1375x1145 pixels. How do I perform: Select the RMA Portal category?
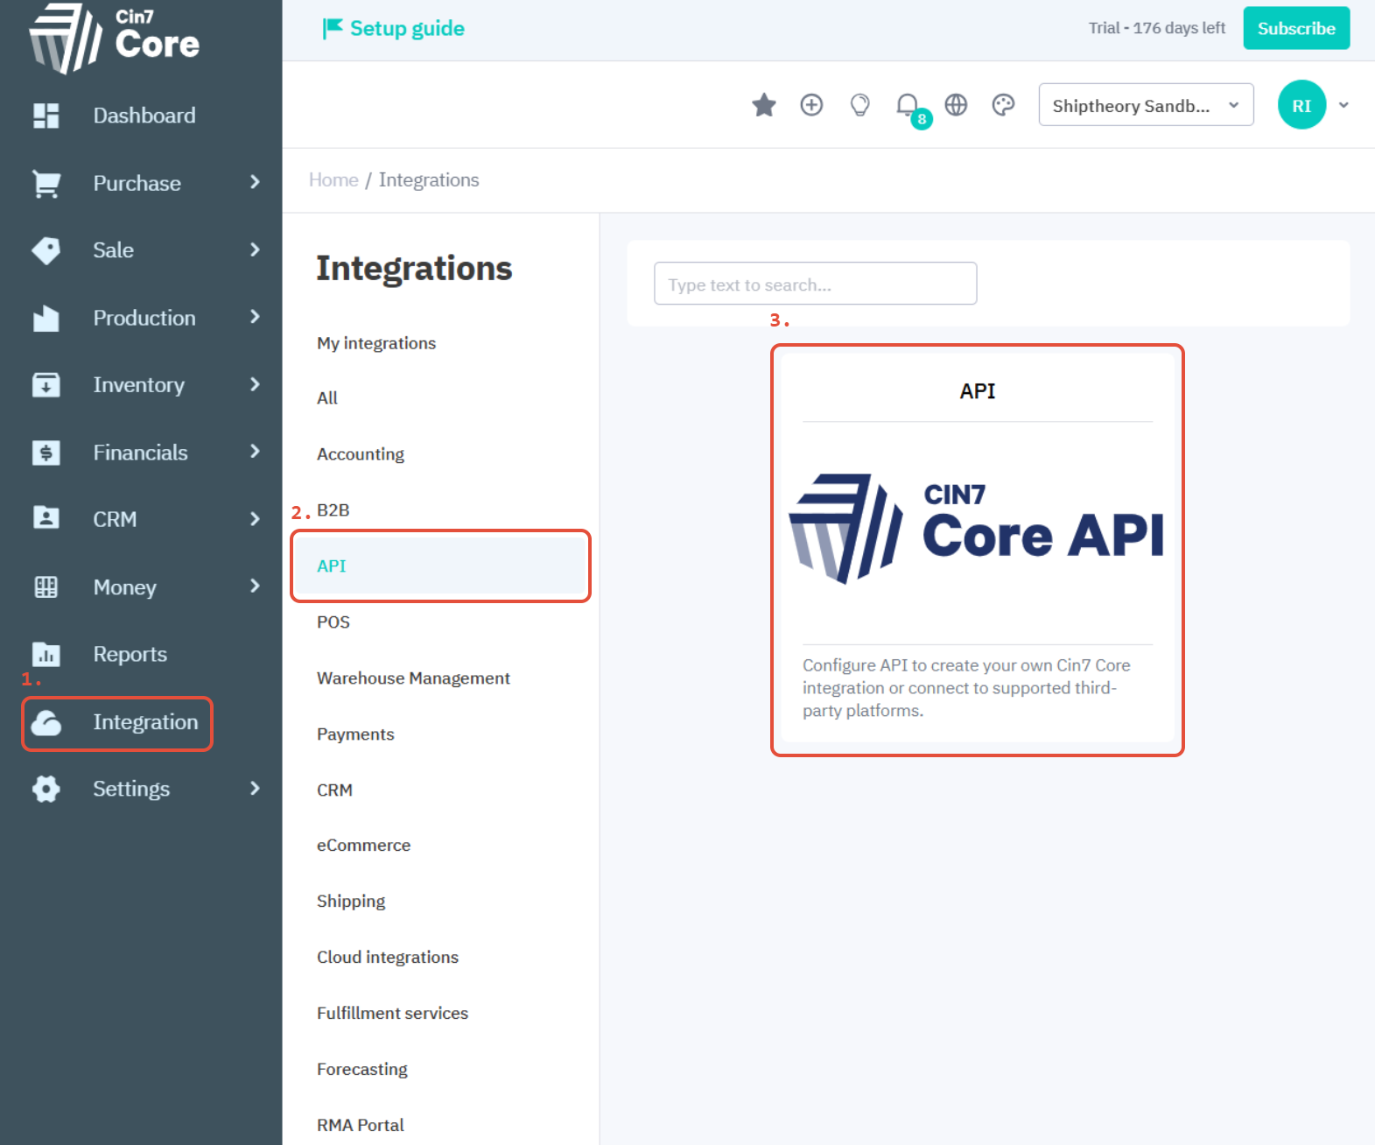pos(361,1125)
